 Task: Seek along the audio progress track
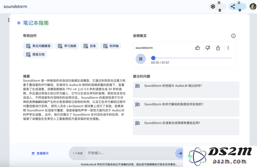[191, 58]
